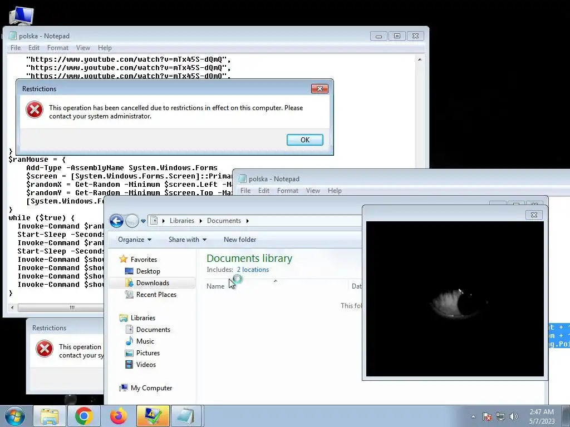Image resolution: width=570 pixels, height=427 pixels.
Task: Open the Windows Start menu
Action: pos(15,416)
